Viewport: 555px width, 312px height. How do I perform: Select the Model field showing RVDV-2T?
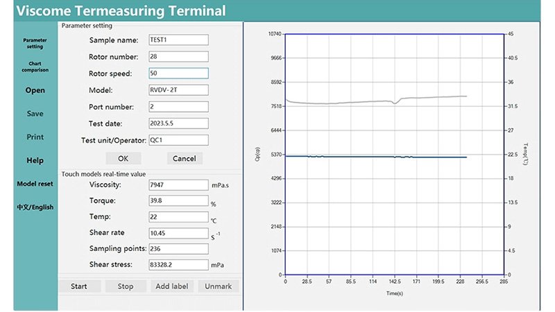(x=178, y=90)
